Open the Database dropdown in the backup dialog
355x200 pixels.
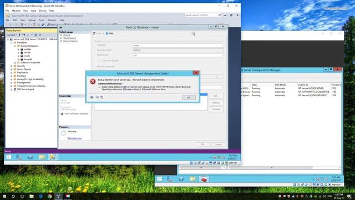pyautogui.click(x=178, y=46)
